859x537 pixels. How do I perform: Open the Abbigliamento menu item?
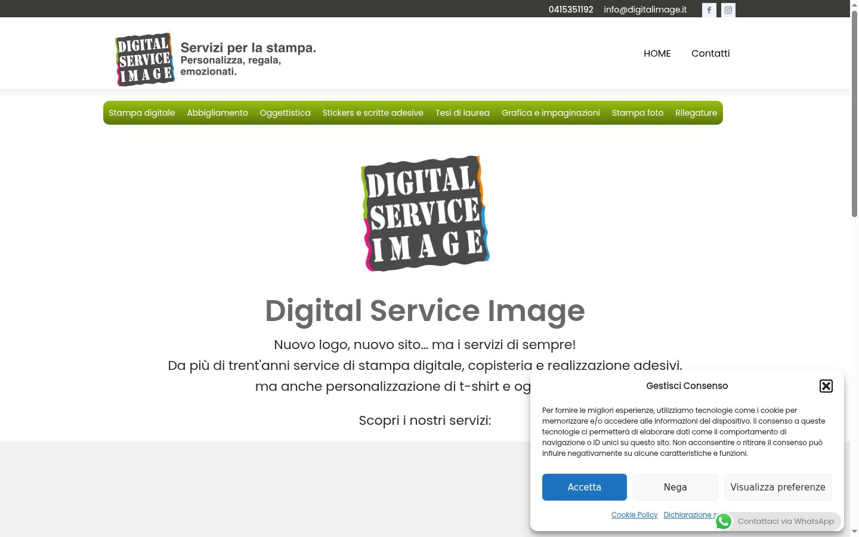pyautogui.click(x=217, y=113)
